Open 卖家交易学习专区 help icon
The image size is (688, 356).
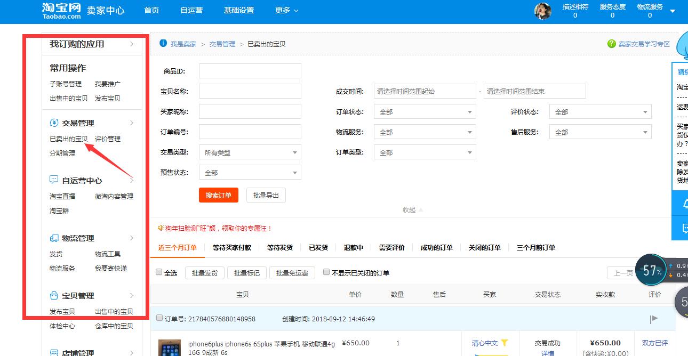[x=611, y=43]
